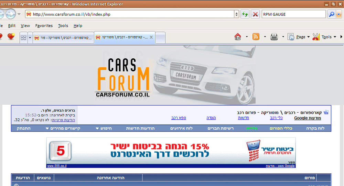Screen dimensions: 344x186
Task: Click the Refresh page button
Action: (245, 14)
